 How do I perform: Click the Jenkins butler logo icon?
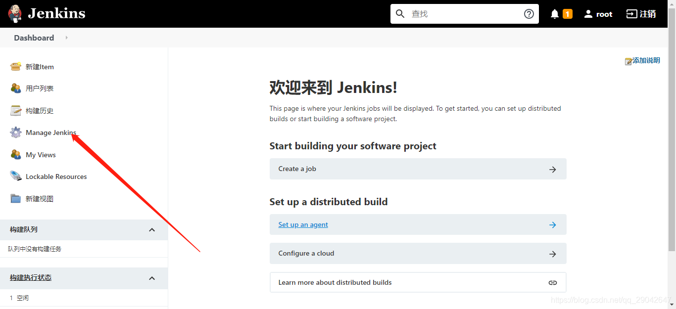[x=15, y=13]
